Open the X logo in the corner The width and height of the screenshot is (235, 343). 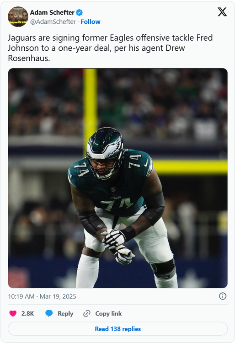[x=222, y=12]
